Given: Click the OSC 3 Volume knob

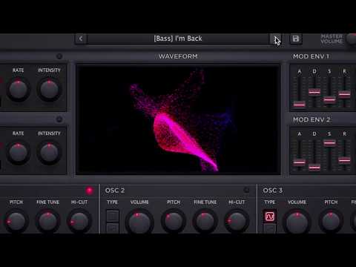Looking at the screenshot, I should (297, 222).
